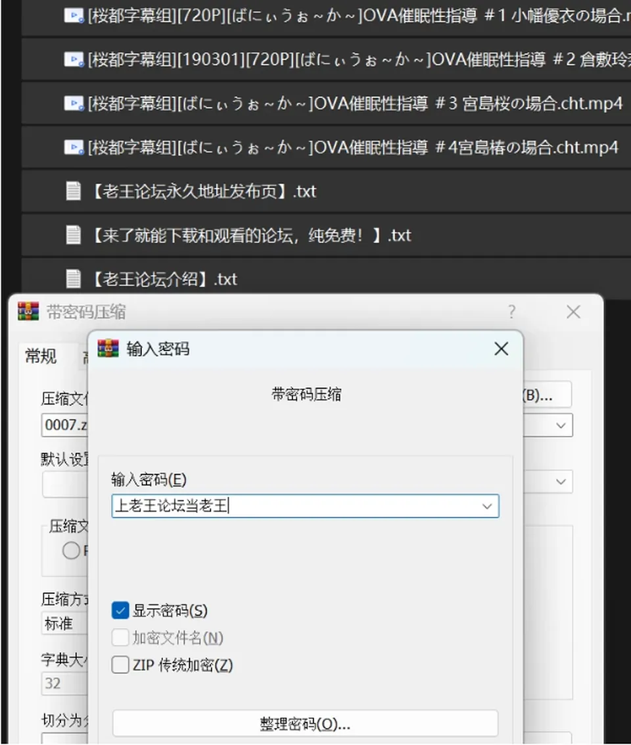The height and width of the screenshot is (745, 631).
Task: Tick the 加密文件名(N) checkbox
Action: tap(120, 638)
